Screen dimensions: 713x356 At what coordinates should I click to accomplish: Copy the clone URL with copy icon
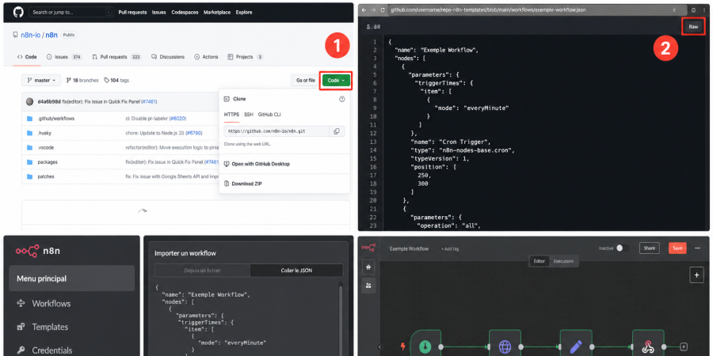click(x=337, y=131)
